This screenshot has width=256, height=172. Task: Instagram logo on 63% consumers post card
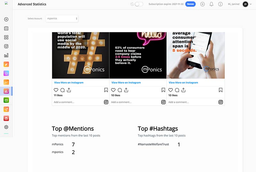(164, 102)
